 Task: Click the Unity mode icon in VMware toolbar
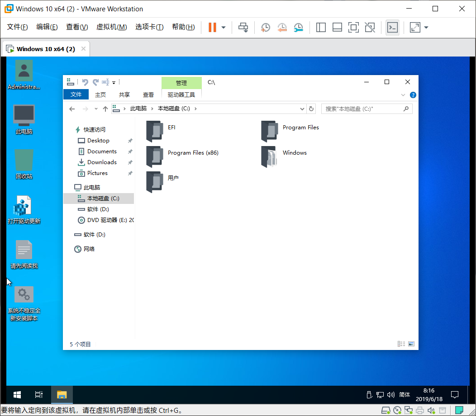pyautogui.click(x=370, y=27)
